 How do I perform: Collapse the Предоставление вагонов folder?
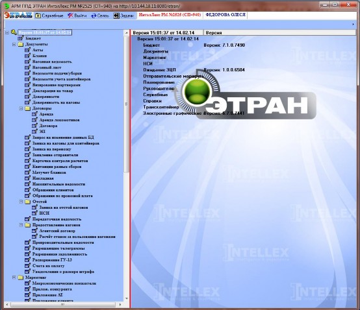[x=21, y=225]
